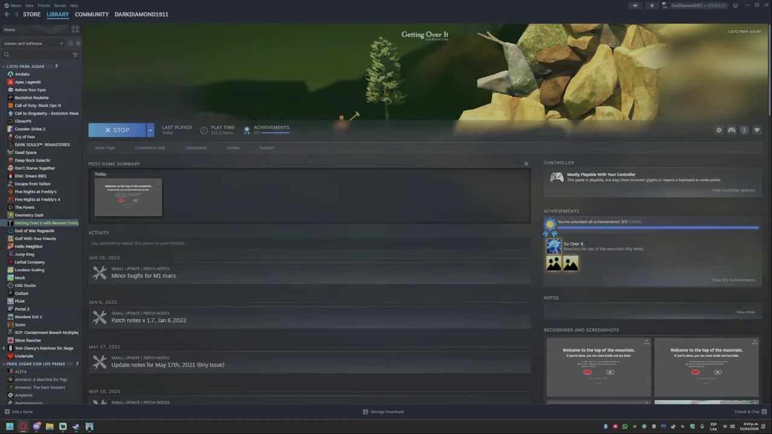The height and width of the screenshot is (434, 772).
Task: Select Aimlabs in the library list
Action: (22, 74)
